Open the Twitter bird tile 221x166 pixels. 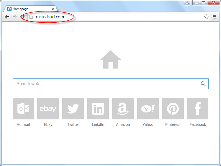[x=73, y=109]
